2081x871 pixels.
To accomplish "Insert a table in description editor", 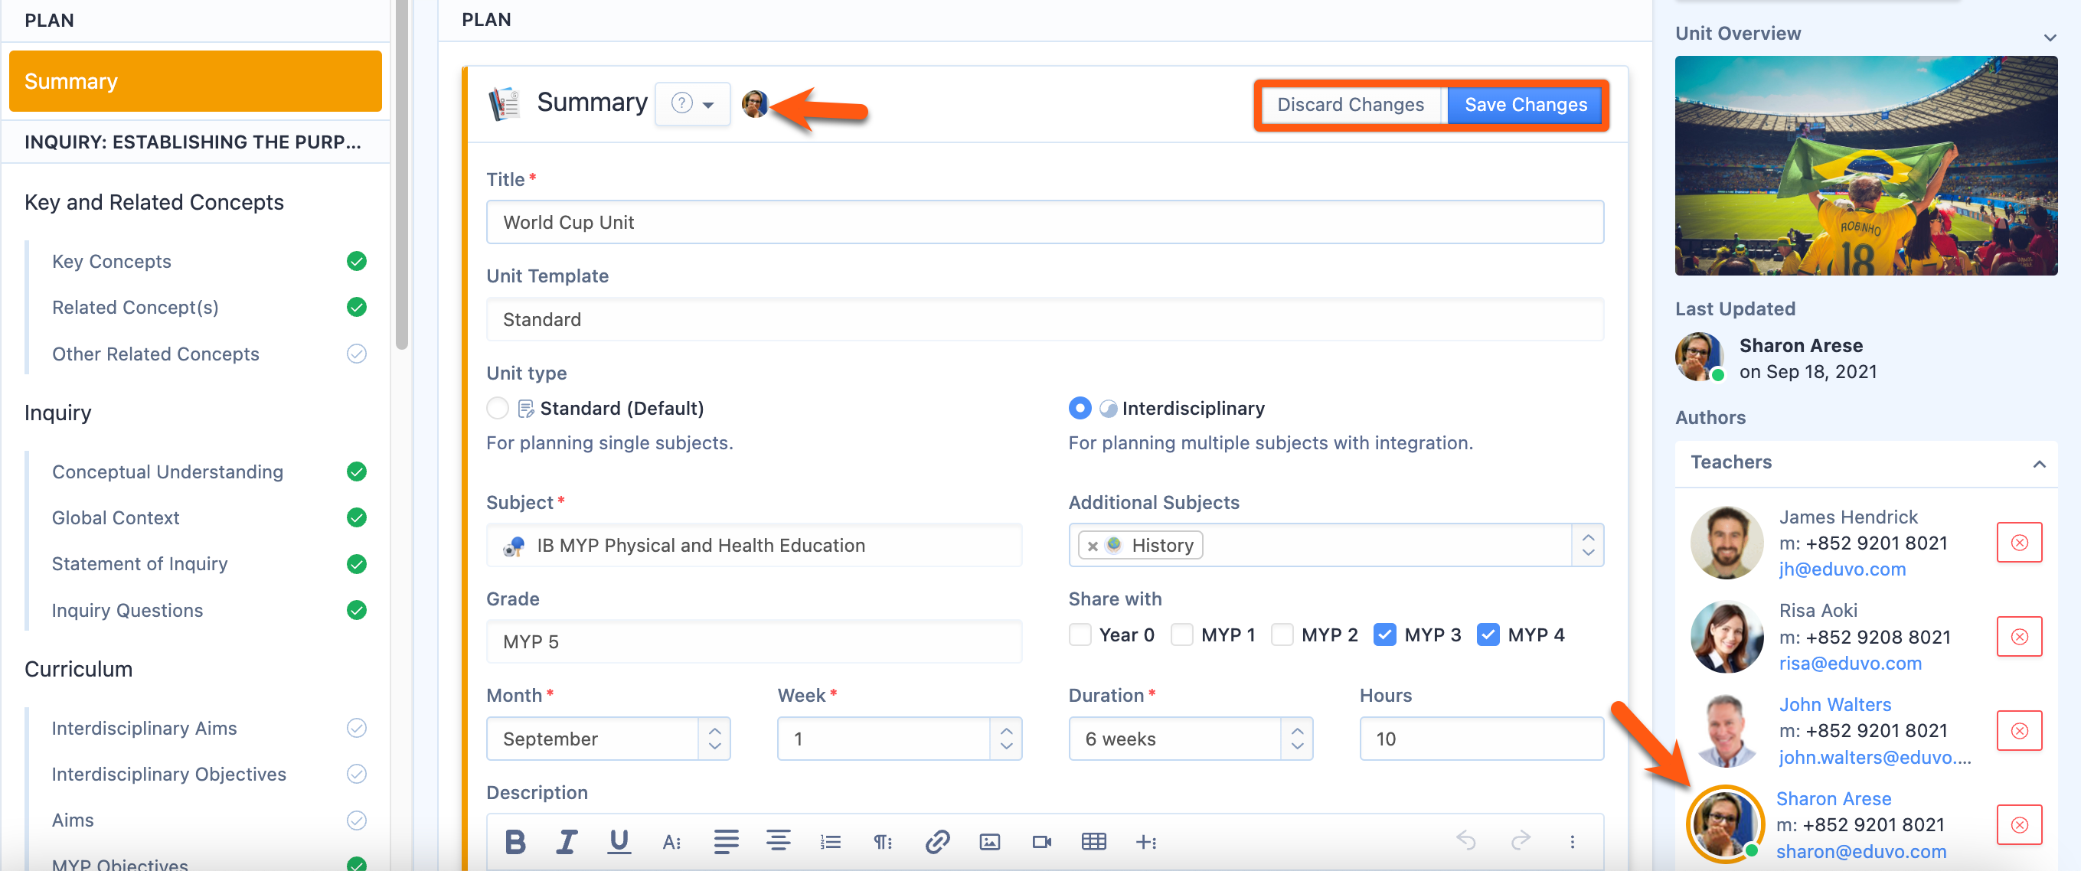I will (x=1093, y=842).
